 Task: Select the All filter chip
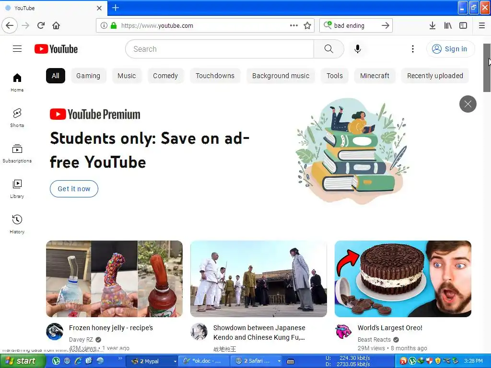56,76
